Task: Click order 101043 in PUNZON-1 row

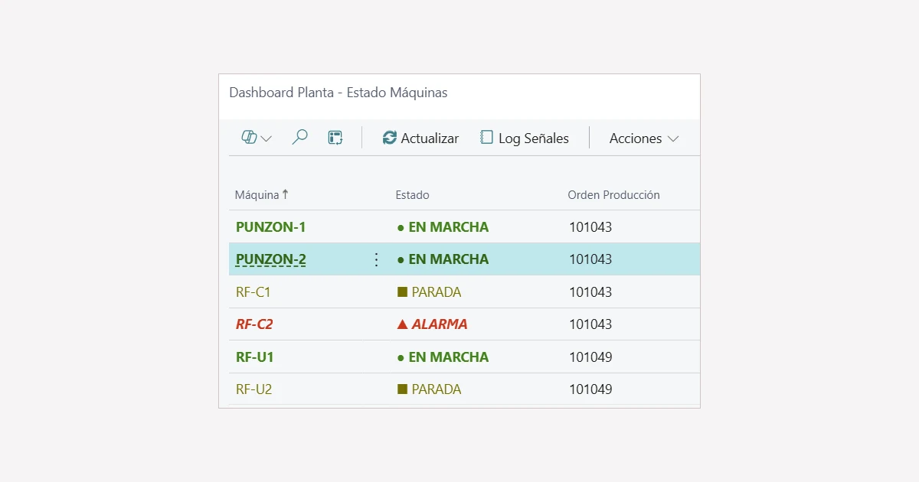Action: click(590, 227)
